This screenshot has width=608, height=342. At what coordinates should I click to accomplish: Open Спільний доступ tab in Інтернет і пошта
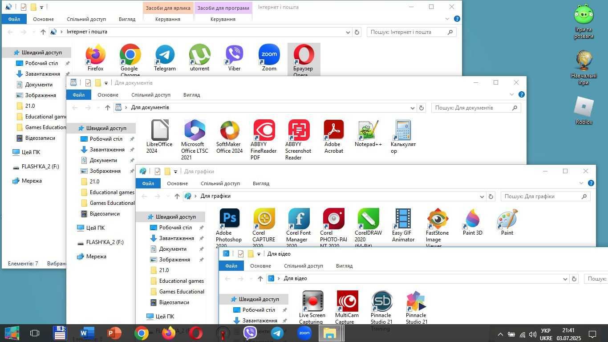click(x=86, y=19)
